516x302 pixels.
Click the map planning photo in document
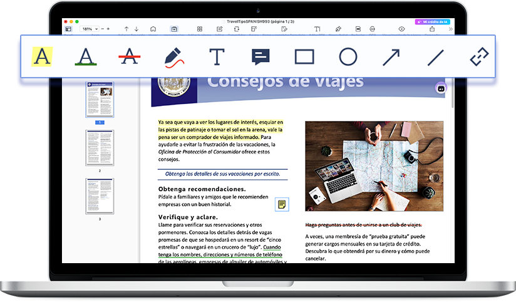tap(374, 166)
